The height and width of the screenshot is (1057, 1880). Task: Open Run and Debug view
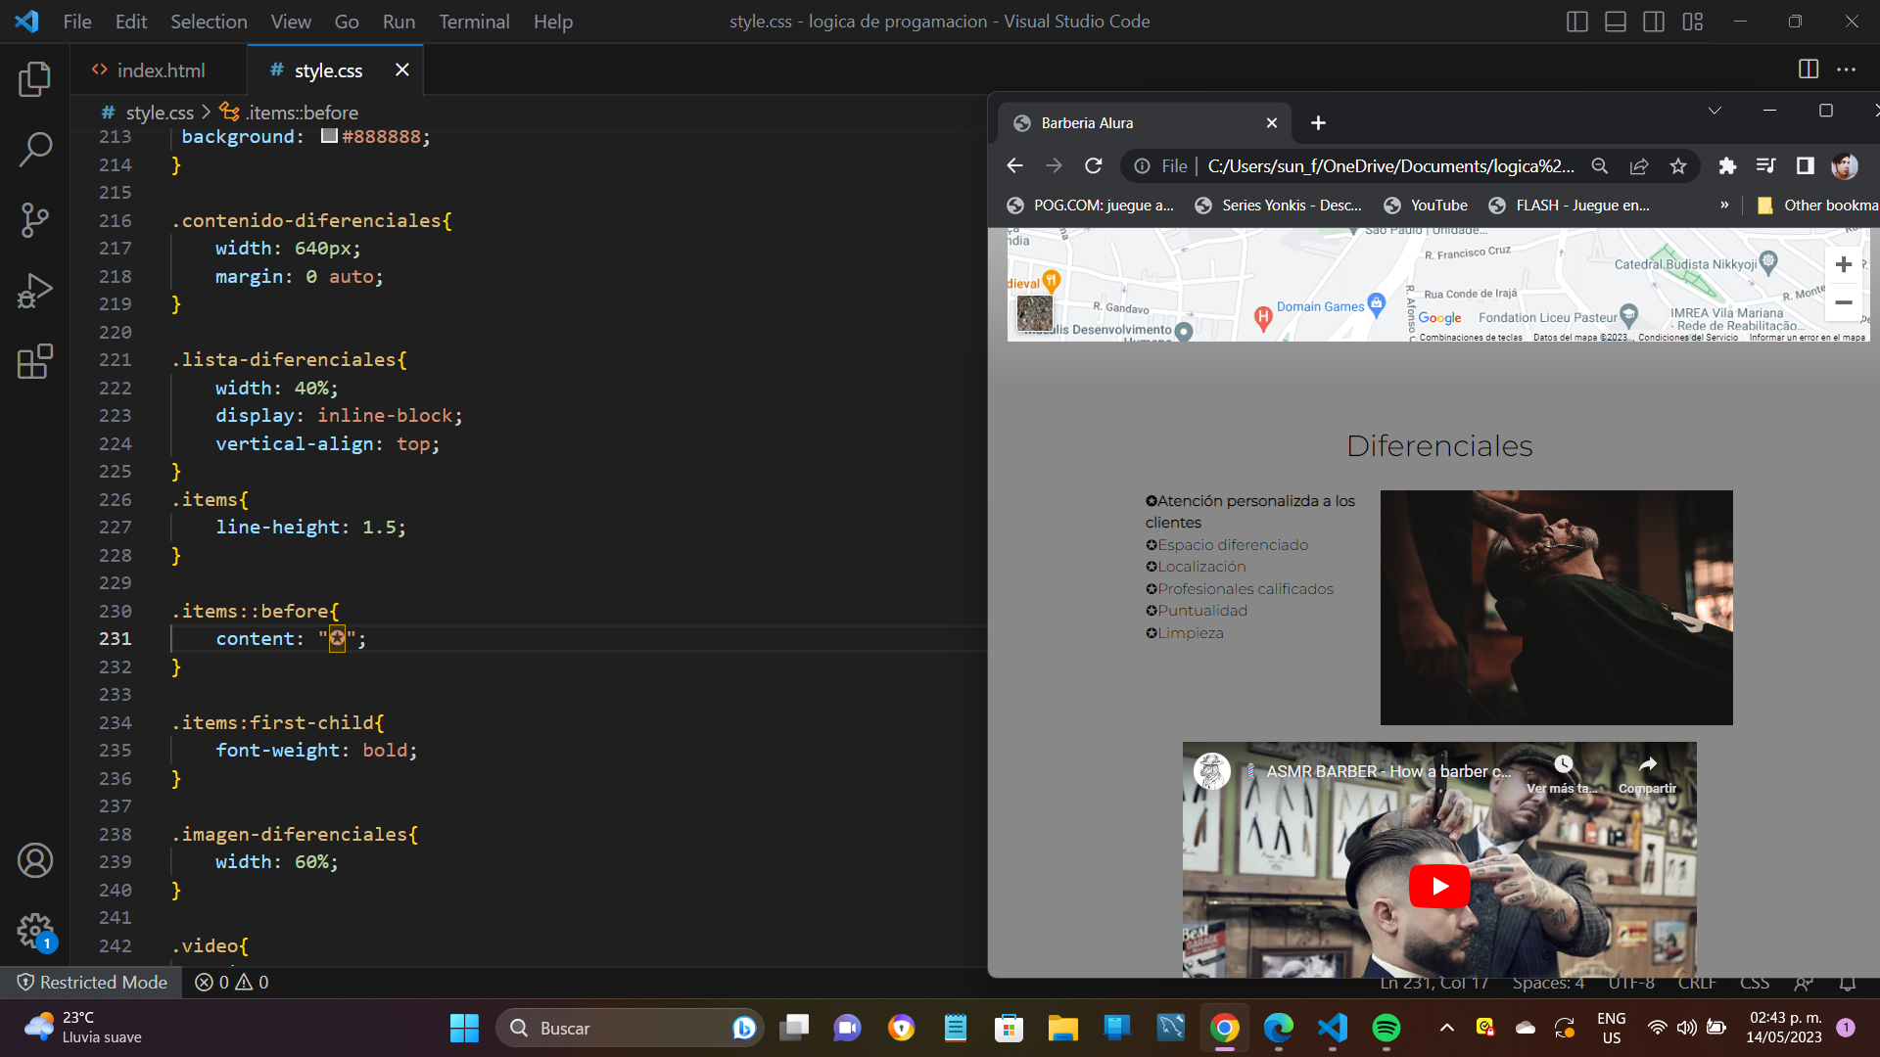pos(35,291)
